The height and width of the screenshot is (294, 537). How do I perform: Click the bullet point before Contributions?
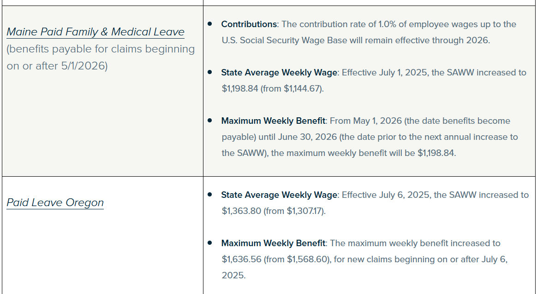210,23
